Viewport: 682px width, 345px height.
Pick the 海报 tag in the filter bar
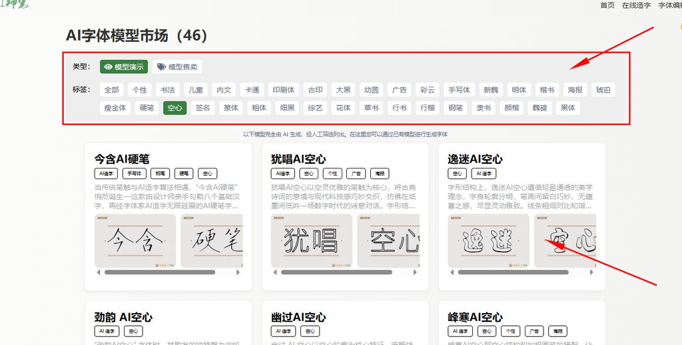tap(575, 90)
